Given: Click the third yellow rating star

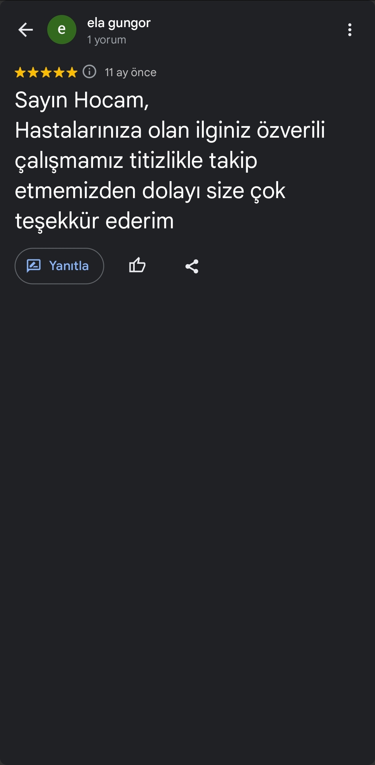Looking at the screenshot, I should click(x=46, y=73).
